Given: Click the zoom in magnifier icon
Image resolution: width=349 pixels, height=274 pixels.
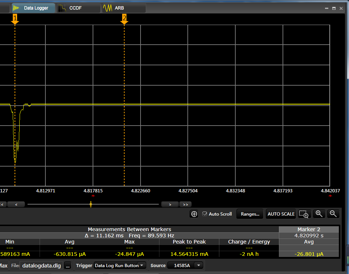Looking at the screenshot, I should (319, 214).
